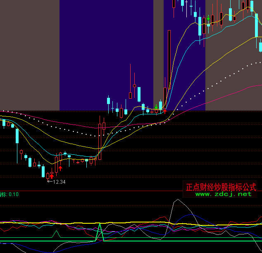Click the large left purple shaded region
Screen dimensions: 262x253
click(x=105, y=50)
